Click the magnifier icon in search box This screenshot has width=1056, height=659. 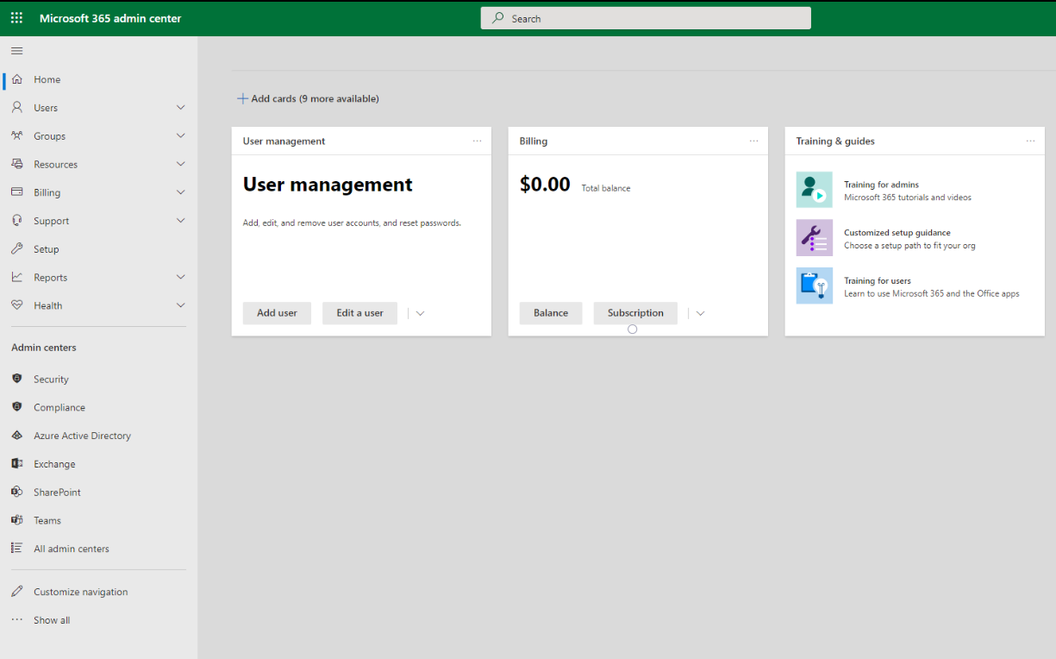point(498,18)
